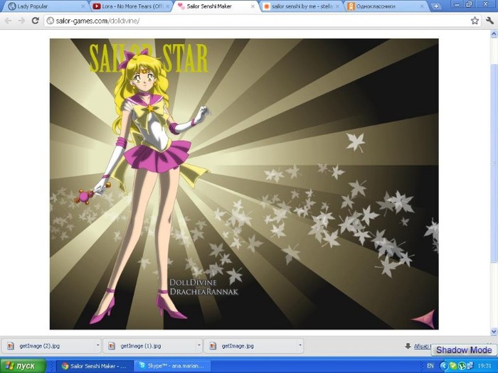The image size is (498, 373).
Task: Open the Chrome wrench settings menu
Action: [489, 21]
